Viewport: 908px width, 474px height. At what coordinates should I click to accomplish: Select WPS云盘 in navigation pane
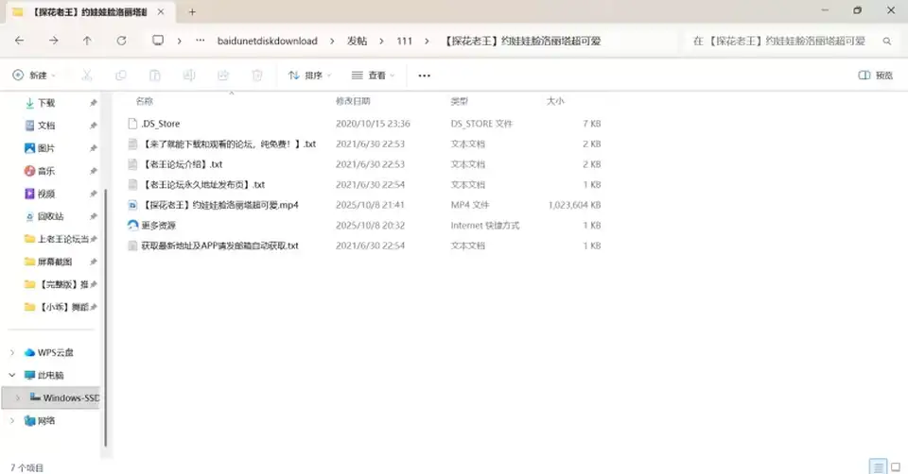[x=55, y=352]
